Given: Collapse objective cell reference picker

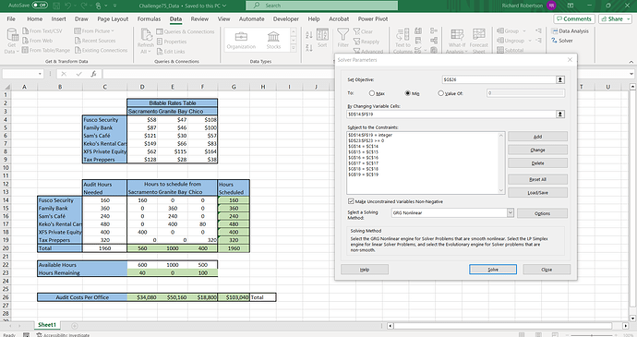Looking at the screenshot, I should click(560, 79).
